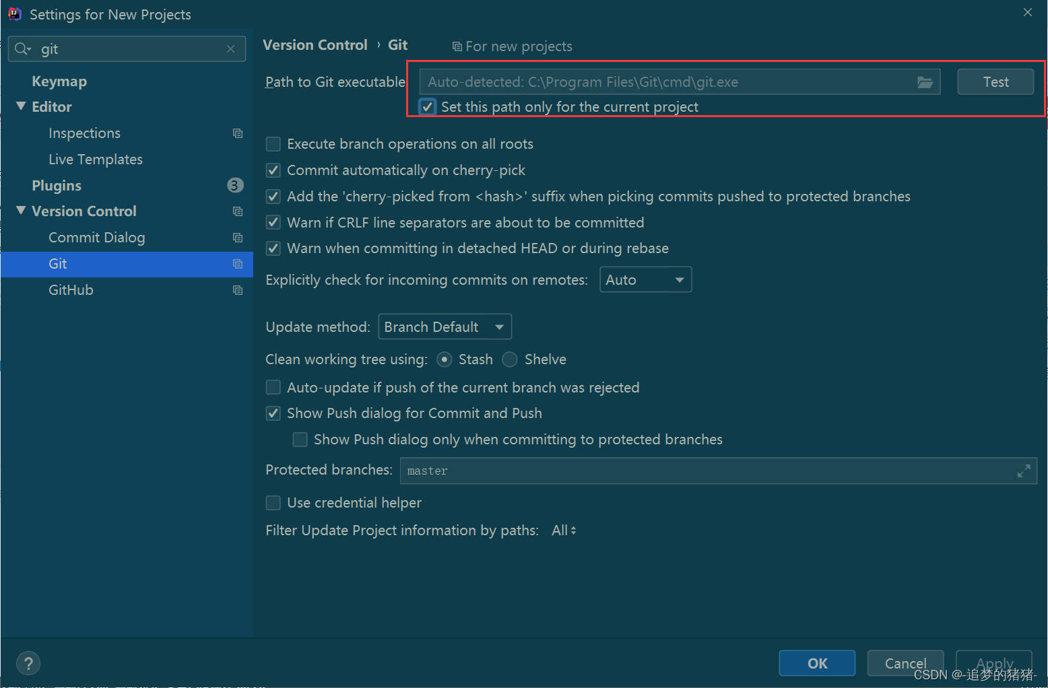This screenshot has width=1048, height=688.
Task: Click the Path to Git executable field
Action: (680, 82)
